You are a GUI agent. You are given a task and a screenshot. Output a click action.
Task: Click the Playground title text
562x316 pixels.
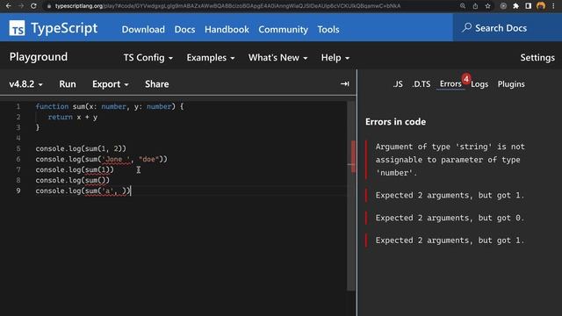click(x=39, y=57)
